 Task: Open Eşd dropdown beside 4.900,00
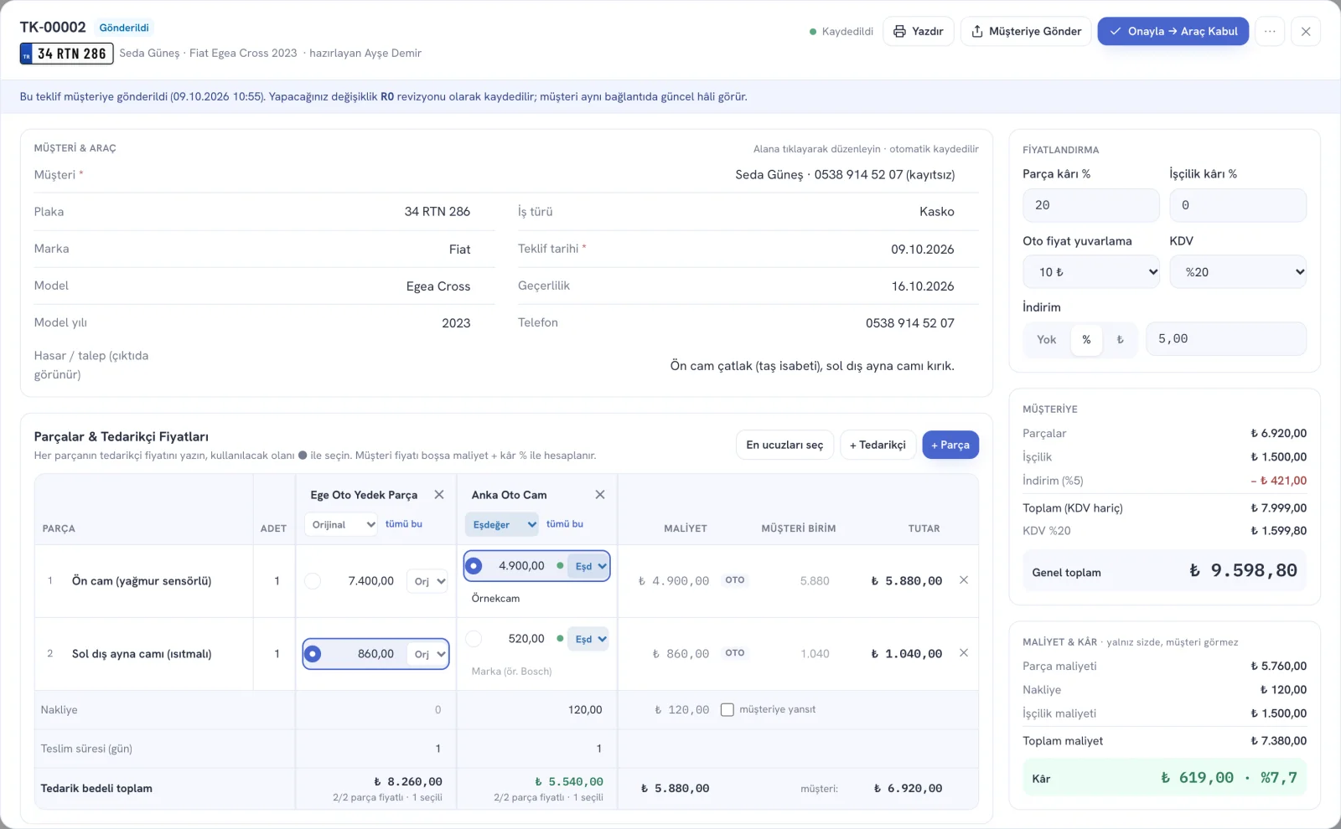click(x=589, y=566)
